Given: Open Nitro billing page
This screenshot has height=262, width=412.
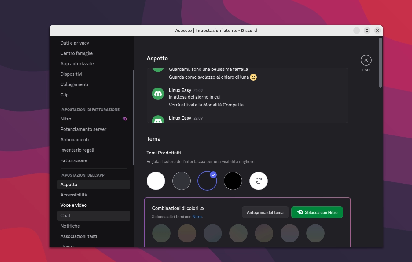Looking at the screenshot, I should click(94, 119).
